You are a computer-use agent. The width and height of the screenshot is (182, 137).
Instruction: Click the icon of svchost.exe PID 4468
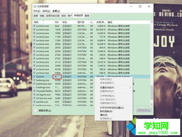(x=35, y=73)
